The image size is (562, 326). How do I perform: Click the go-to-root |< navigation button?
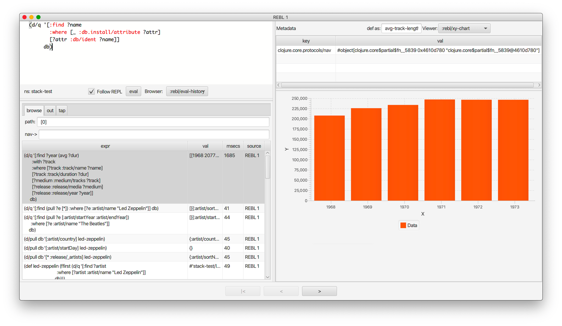243,291
